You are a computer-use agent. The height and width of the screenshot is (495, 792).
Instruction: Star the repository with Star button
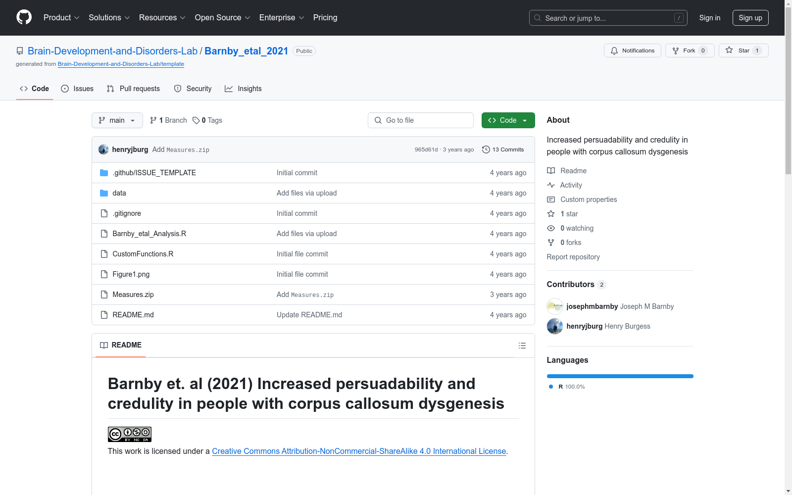click(x=743, y=50)
